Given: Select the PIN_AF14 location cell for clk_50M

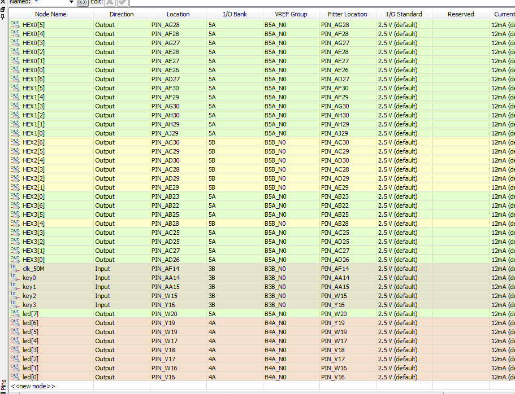Looking at the screenshot, I should tap(178, 269).
